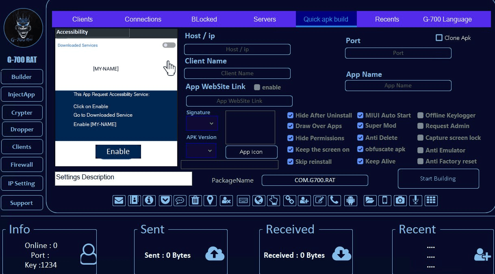Click the chain link icon
Image resolution: width=495 pixels, height=274 pixels.
click(289, 200)
